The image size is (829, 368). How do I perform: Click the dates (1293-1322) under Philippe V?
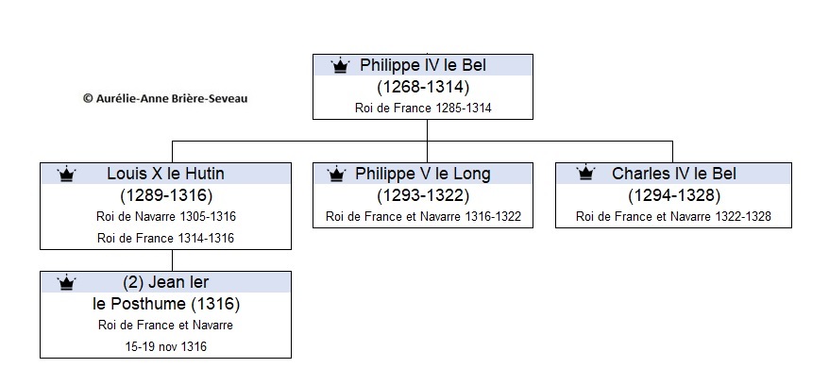pyautogui.click(x=423, y=195)
